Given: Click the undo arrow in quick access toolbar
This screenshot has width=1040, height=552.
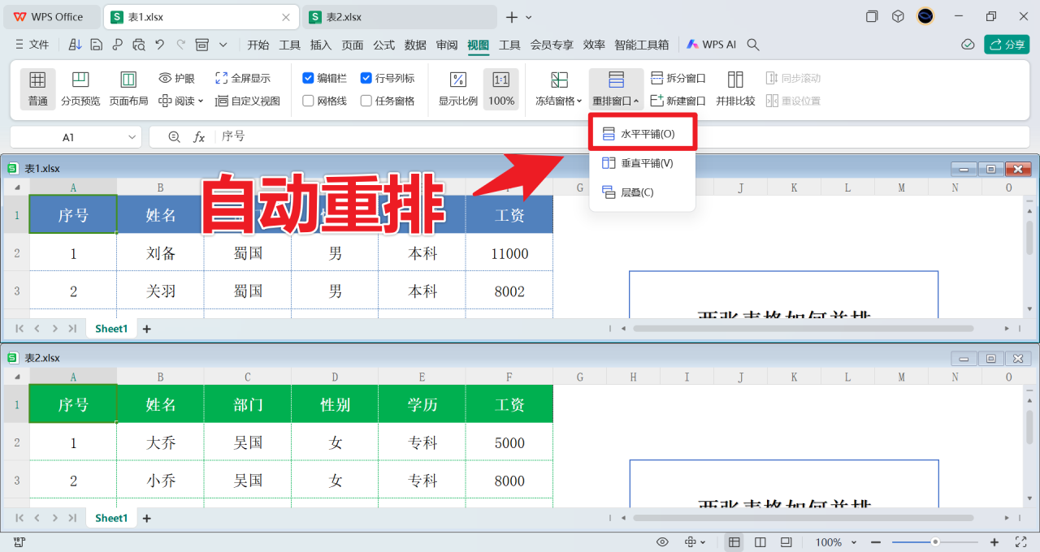Looking at the screenshot, I should (x=159, y=45).
